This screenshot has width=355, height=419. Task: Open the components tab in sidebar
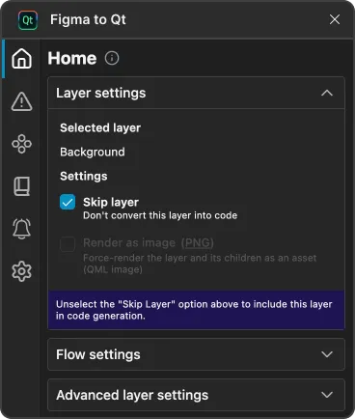(21, 144)
